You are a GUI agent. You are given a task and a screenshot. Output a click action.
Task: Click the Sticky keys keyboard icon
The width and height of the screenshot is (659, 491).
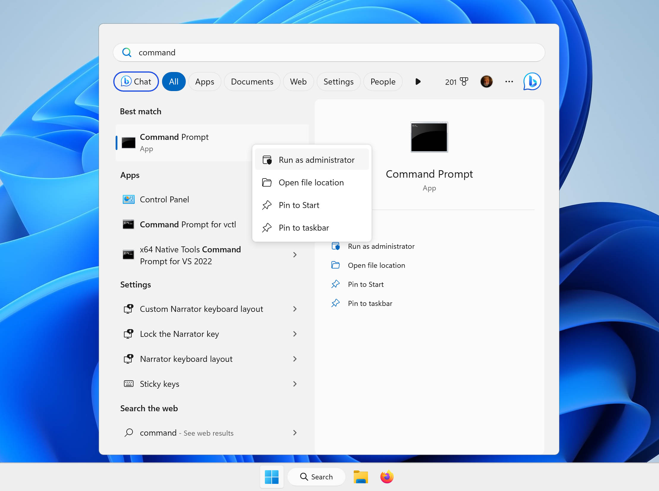pyautogui.click(x=128, y=384)
